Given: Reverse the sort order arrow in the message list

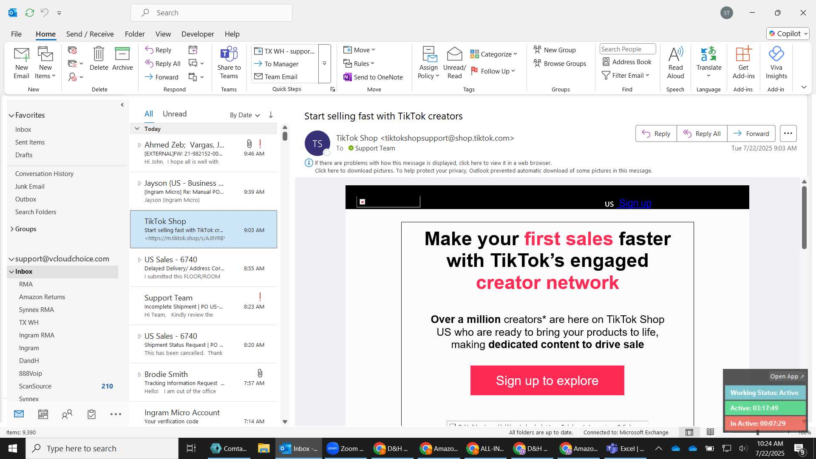Looking at the screenshot, I should [271, 115].
